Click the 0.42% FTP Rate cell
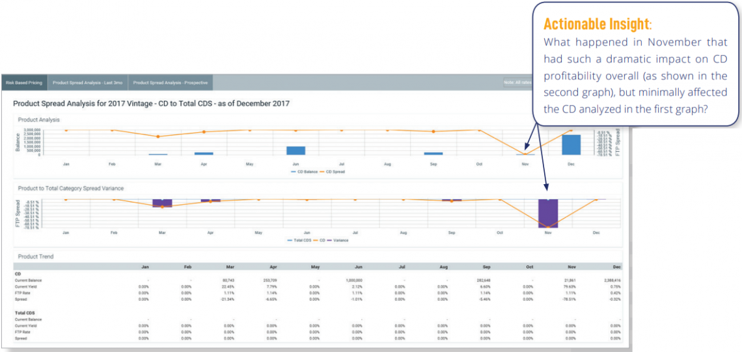 (616, 293)
